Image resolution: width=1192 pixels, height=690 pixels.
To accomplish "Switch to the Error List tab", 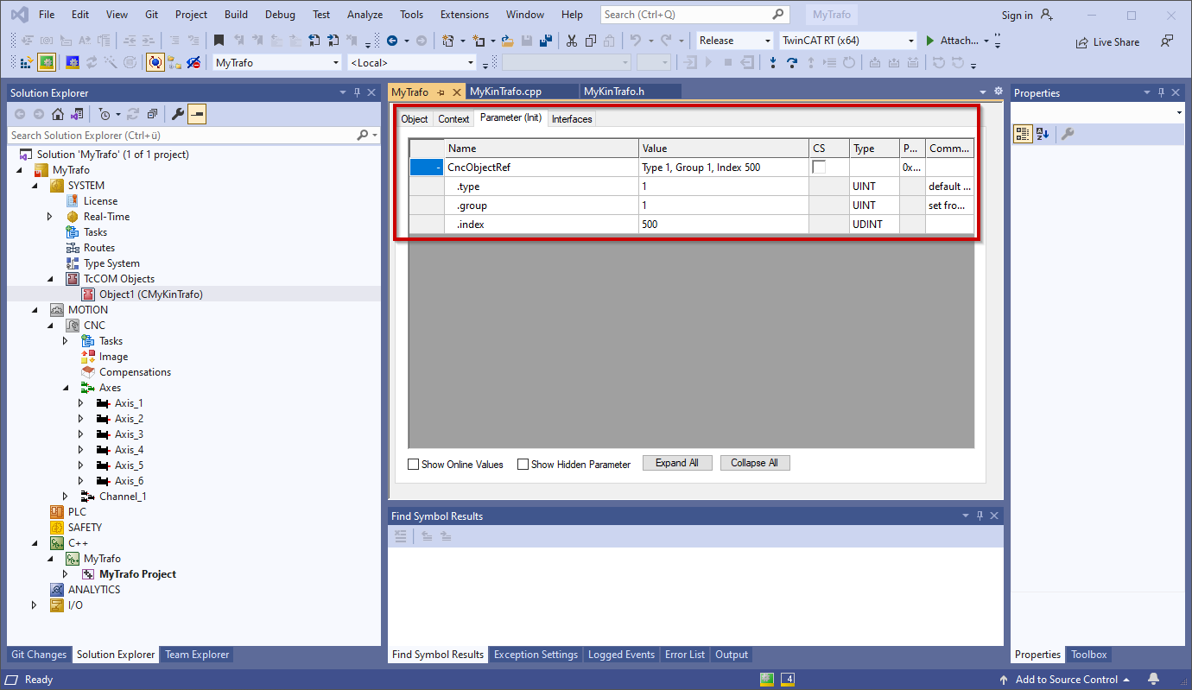I will 685,655.
